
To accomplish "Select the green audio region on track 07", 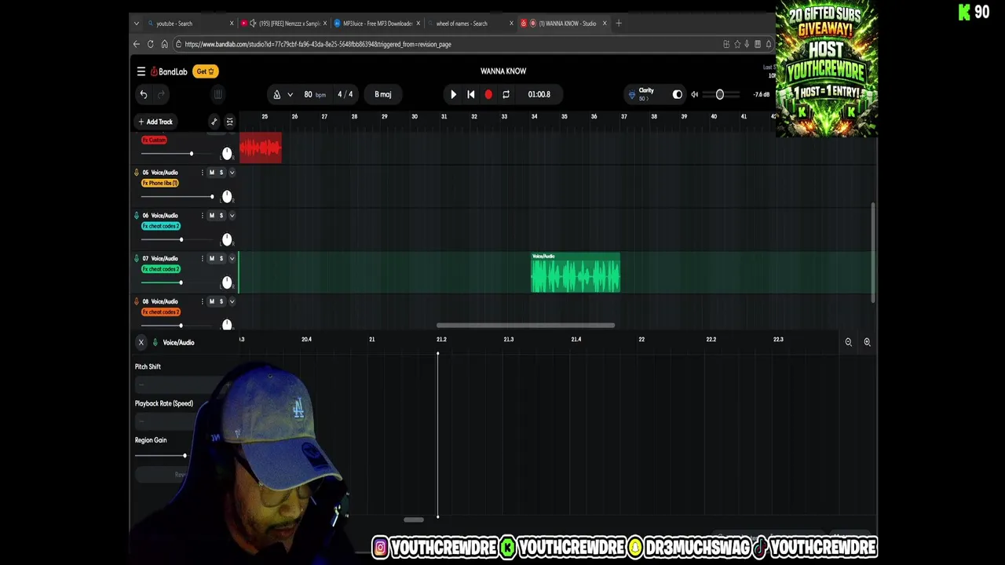I will coord(576,273).
